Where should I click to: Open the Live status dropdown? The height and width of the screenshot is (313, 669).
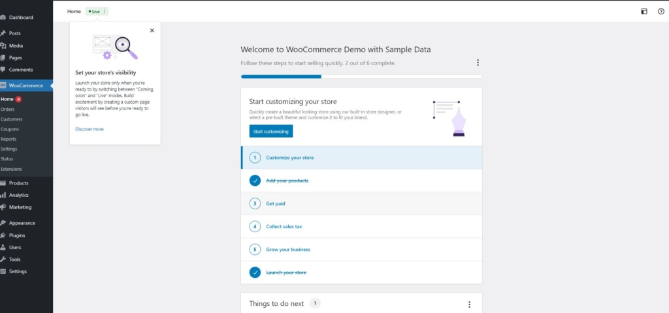[97, 12]
